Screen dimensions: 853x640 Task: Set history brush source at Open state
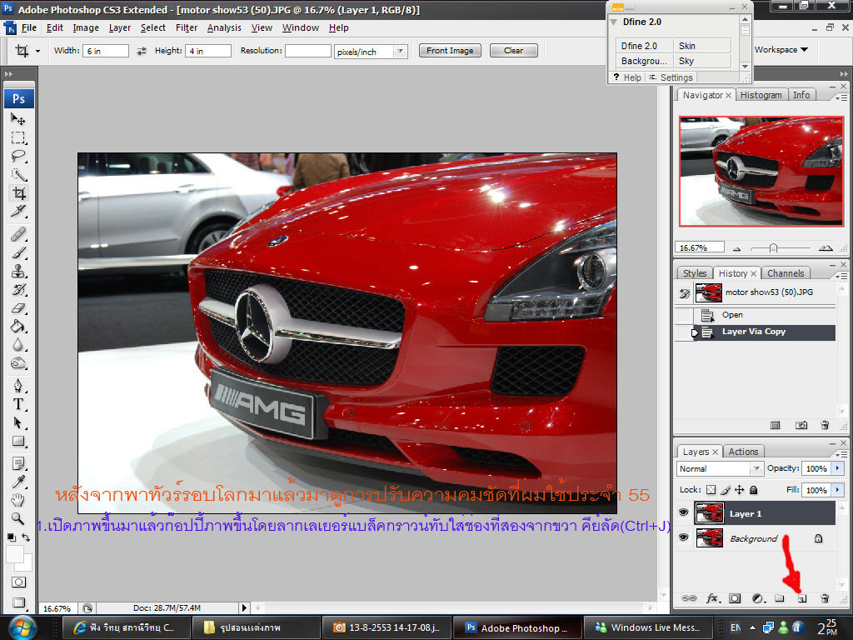[685, 315]
